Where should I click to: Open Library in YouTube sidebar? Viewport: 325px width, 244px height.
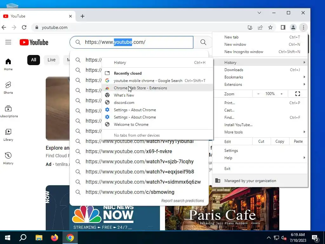(8, 135)
